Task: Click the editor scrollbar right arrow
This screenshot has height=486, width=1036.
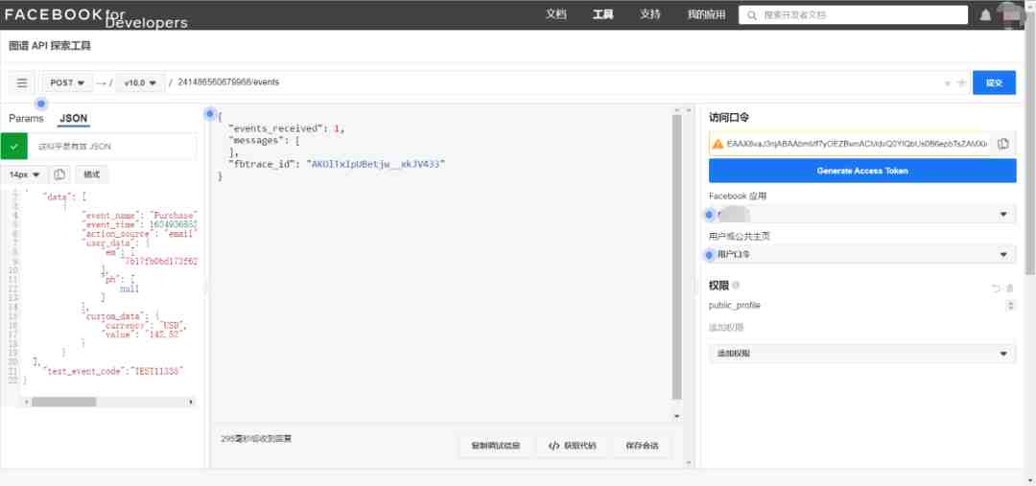Action: [x=191, y=403]
